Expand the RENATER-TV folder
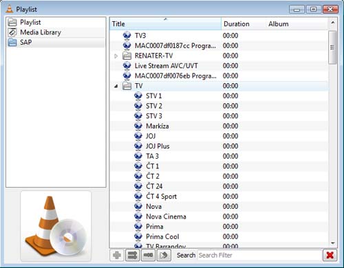The height and width of the screenshot is (268, 344). tap(116, 56)
